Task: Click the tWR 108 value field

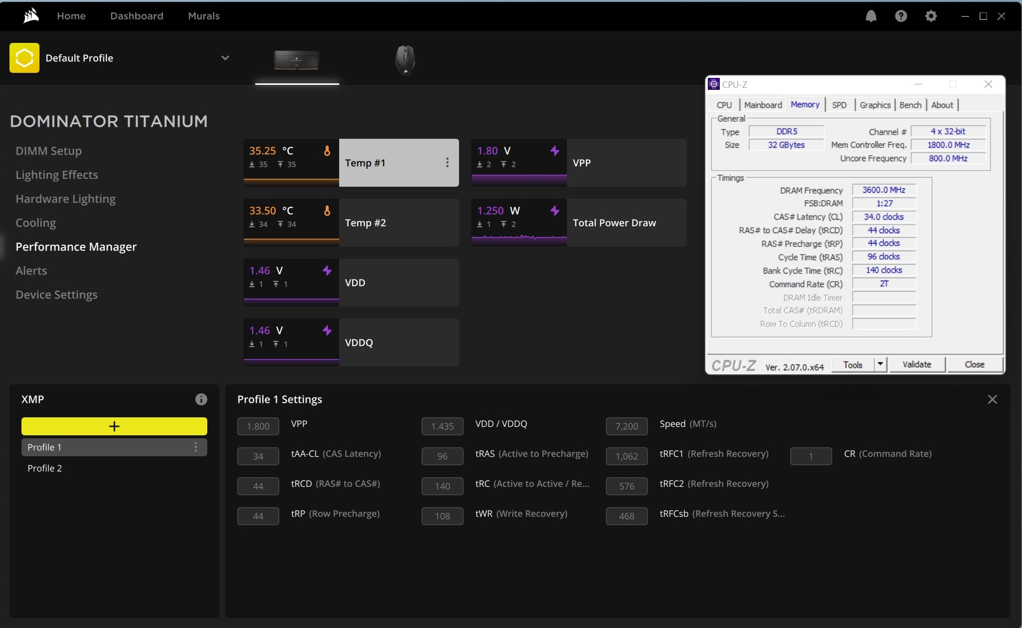Action: coord(443,516)
